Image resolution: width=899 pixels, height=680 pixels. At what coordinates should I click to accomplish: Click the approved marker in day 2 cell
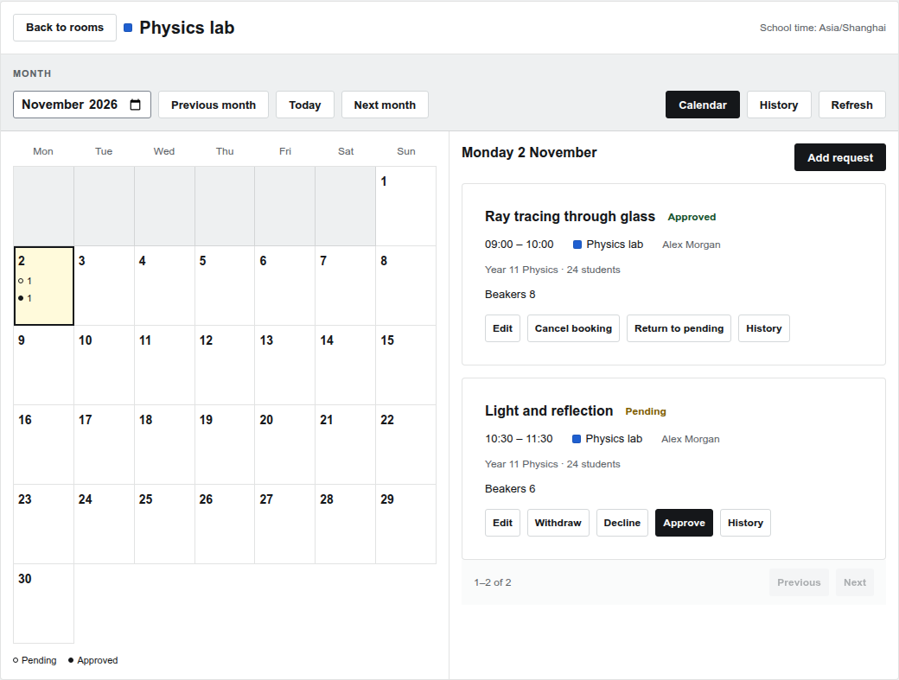[25, 298]
